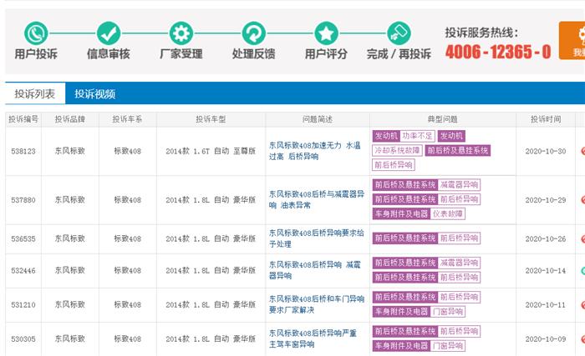Image resolution: width=585 pixels, height=356 pixels.
Task: Click the 投诉编号 column header
Action: point(23,119)
